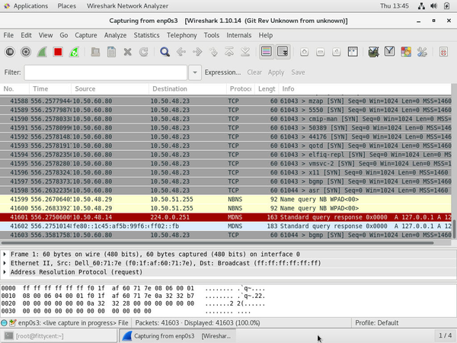This screenshot has height=343, width=457.
Task: Edit capture file comments status icon
Action: coord(12,323)
